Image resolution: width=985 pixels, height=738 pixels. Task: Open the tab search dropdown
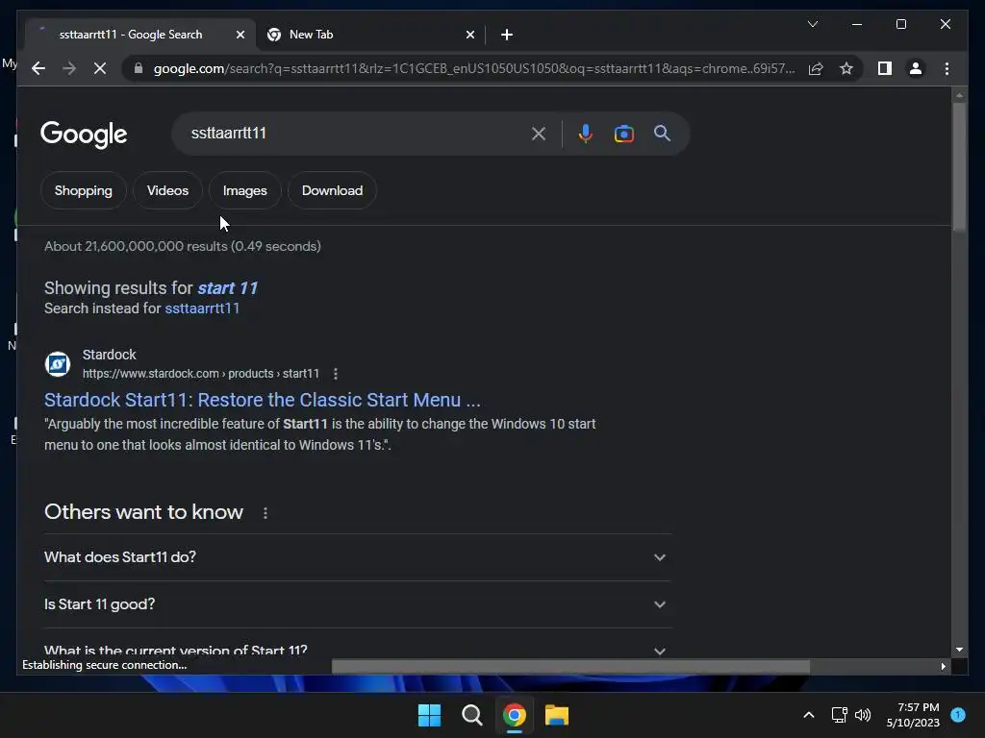812,24
